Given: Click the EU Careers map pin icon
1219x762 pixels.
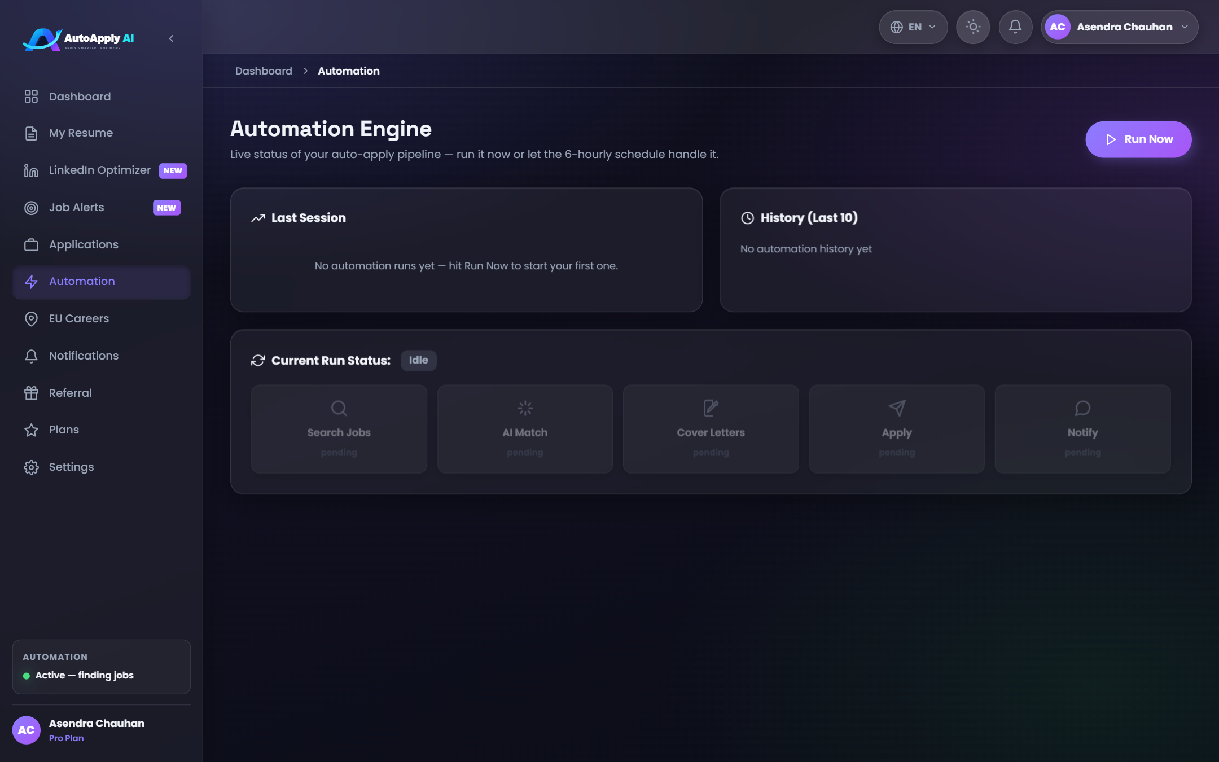Looking at the screenshot, I should pyautogui.click(x=31, y=319).
